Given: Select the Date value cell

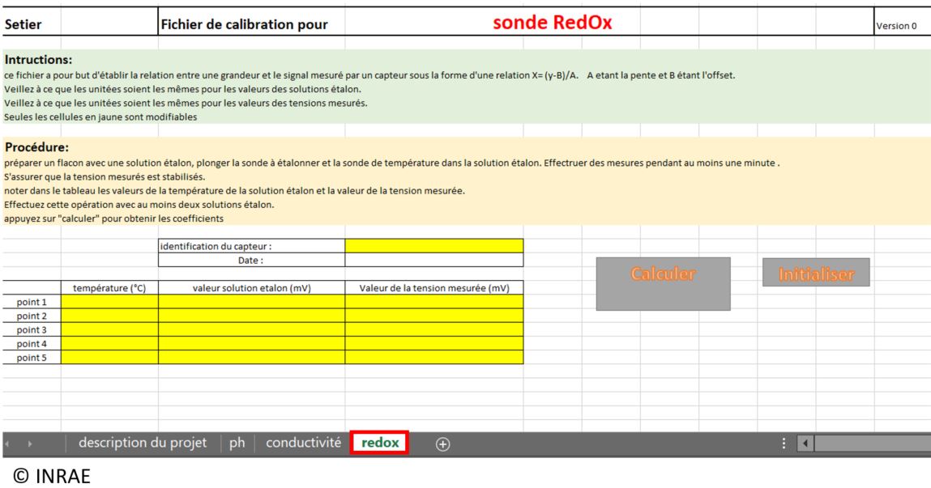Looking at the screenshot, I should [x=433, y=260].
